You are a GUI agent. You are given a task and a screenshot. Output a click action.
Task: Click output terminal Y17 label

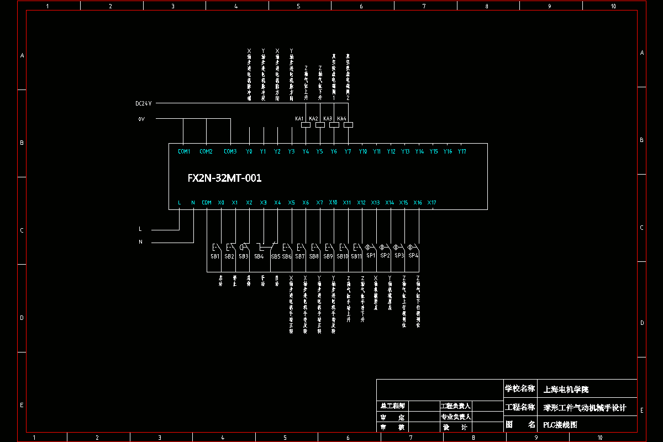[462, 151]
